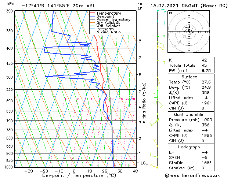Click the -30 temperature axis tick label
This screenshot has height=178, width=231.
[x=28, y=171]
